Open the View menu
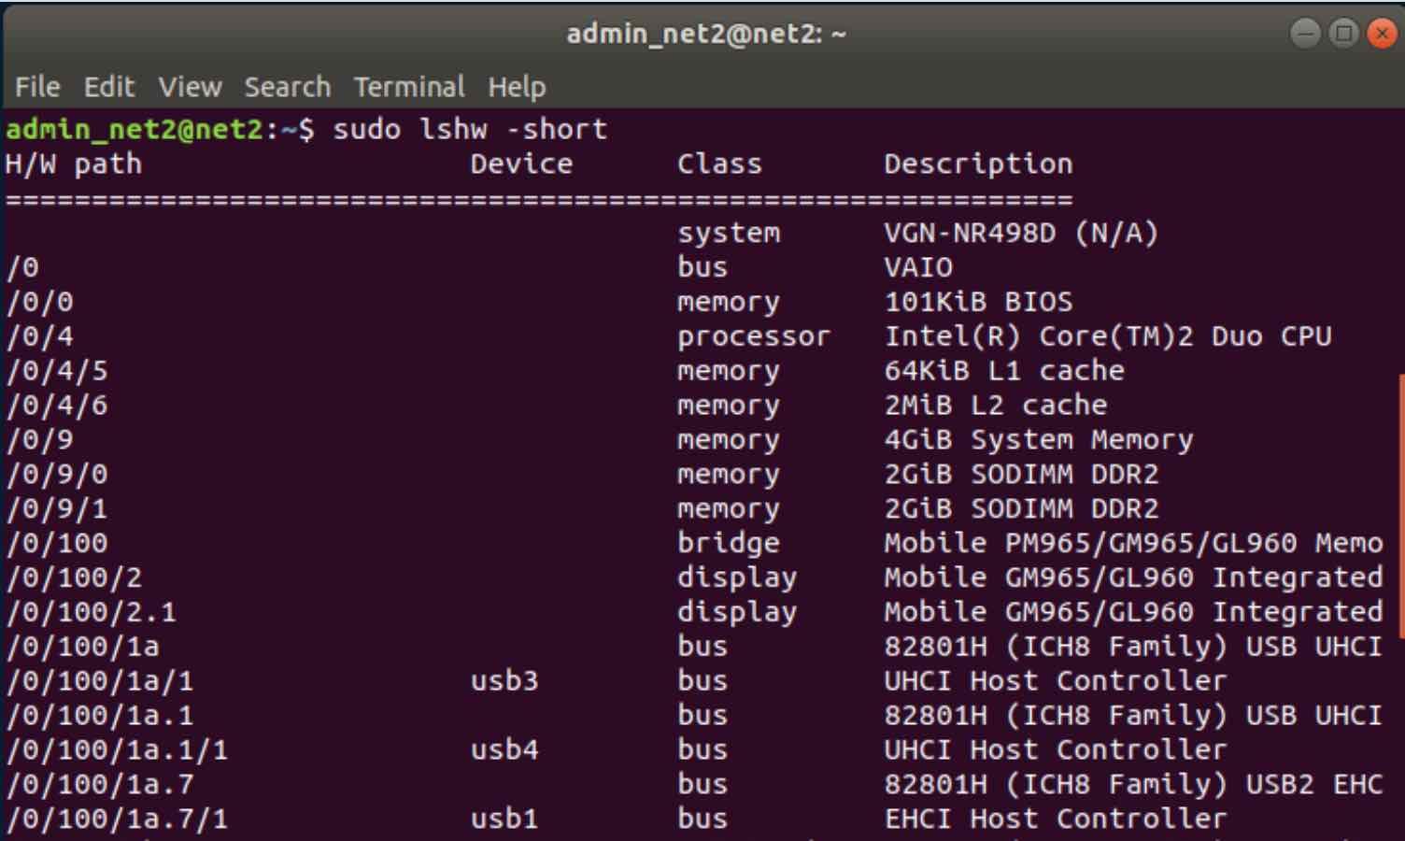 click(190, 87)
